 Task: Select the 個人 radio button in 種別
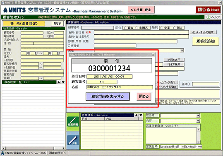174,28
